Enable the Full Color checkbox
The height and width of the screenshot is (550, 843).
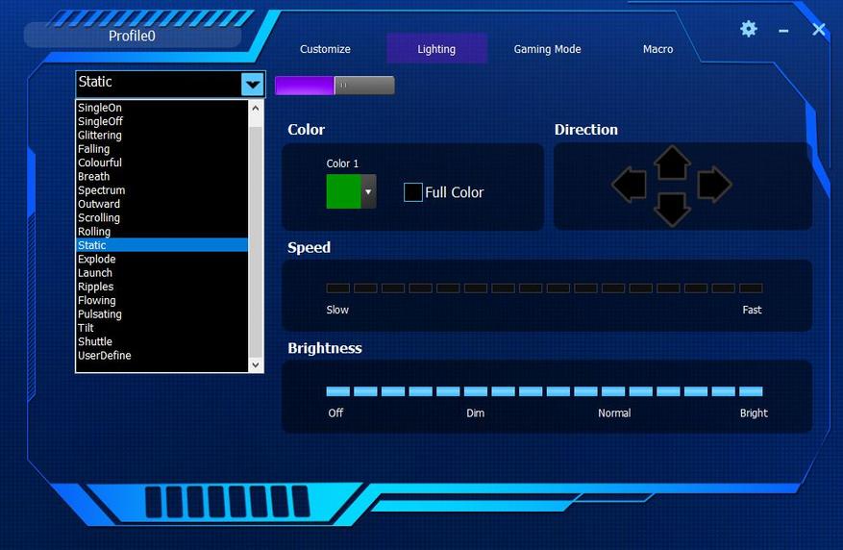point(413,192)
